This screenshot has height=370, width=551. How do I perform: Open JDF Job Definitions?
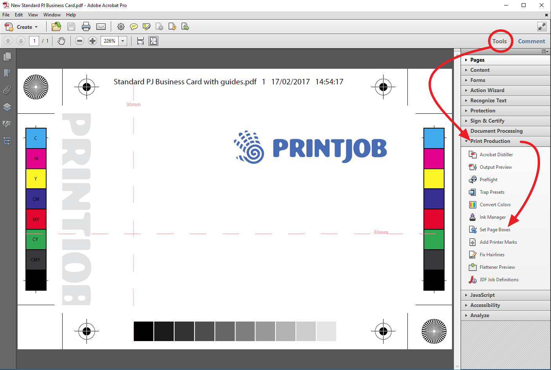[x=494, y=280]
